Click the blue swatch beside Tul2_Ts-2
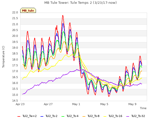The image size is (162, 121). tap(42, 116)
